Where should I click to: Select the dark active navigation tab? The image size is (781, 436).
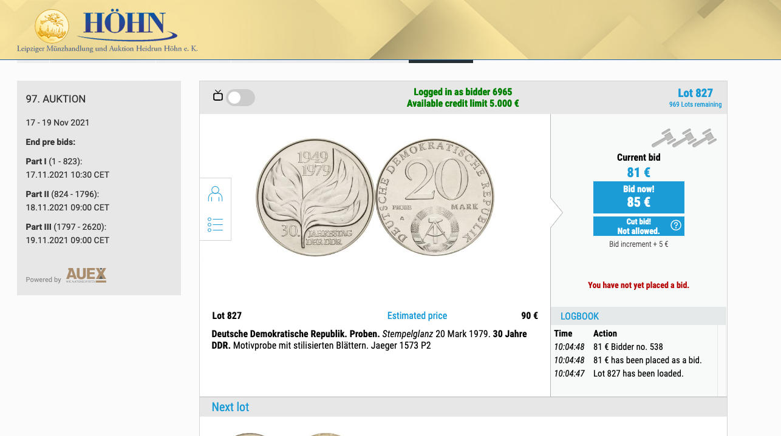[x=440, y=61]
